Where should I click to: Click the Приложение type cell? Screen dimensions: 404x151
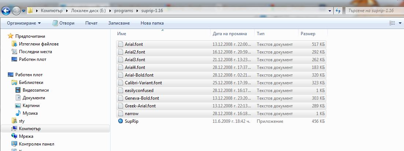(270, 121)
